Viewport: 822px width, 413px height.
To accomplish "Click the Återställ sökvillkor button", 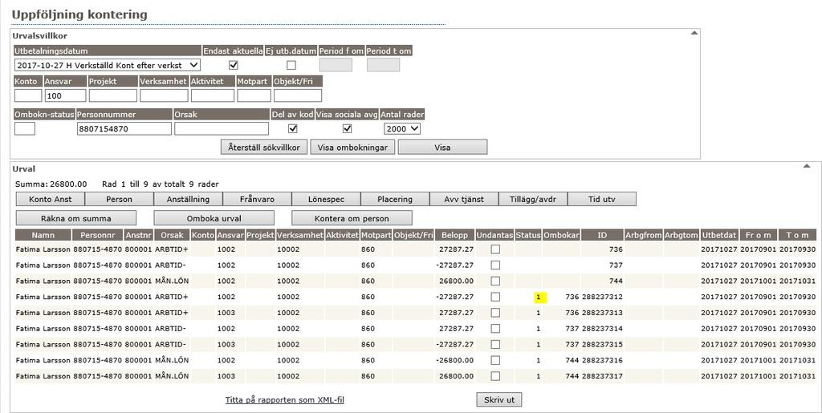I will tap(263, 147).
